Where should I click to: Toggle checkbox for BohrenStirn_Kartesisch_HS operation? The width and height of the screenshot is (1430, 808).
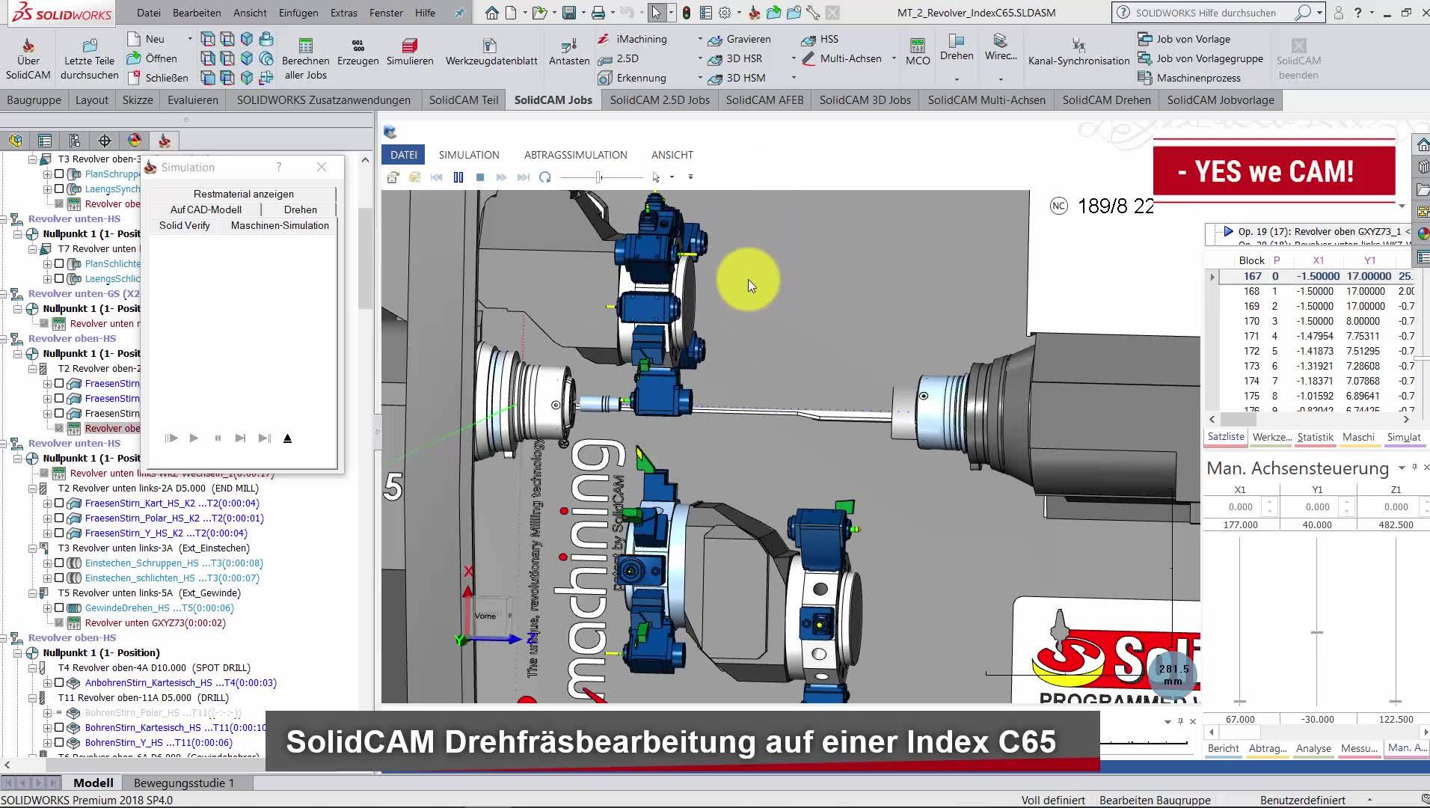click(x=59, y=728)
